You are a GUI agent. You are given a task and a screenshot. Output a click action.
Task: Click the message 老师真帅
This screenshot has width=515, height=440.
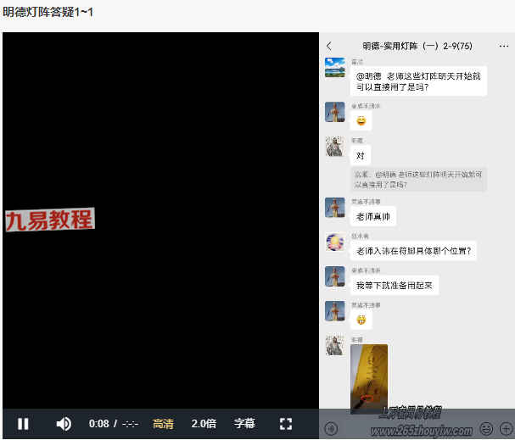373,216
